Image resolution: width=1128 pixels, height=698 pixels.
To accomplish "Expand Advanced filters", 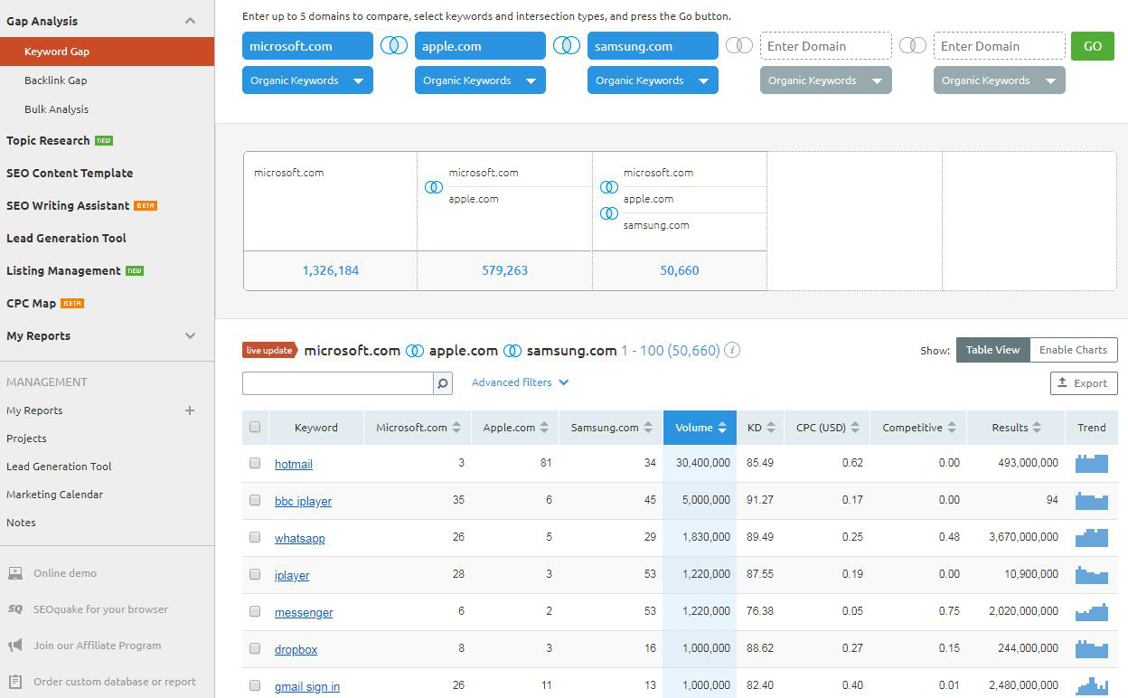I will [x=520, y=382].
